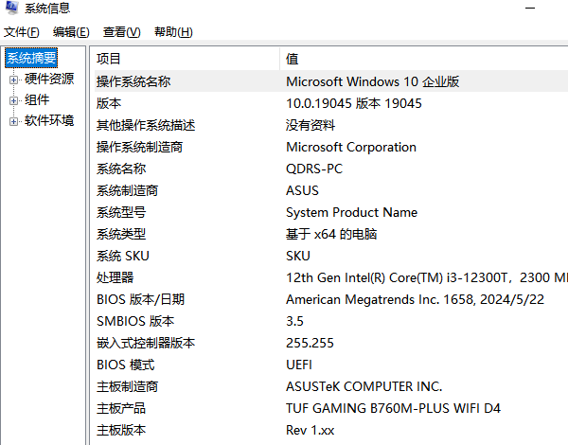Click the American Megatrends Inc. 1658 value

point(415,299)
